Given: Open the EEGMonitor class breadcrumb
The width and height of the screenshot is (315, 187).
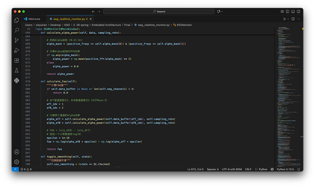Looking at the screenshot, I should point(183,25).
